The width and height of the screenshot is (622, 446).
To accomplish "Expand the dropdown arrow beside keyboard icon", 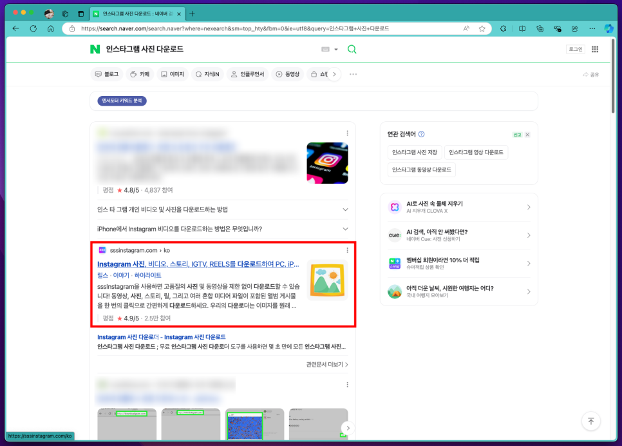I will point(336,50).
